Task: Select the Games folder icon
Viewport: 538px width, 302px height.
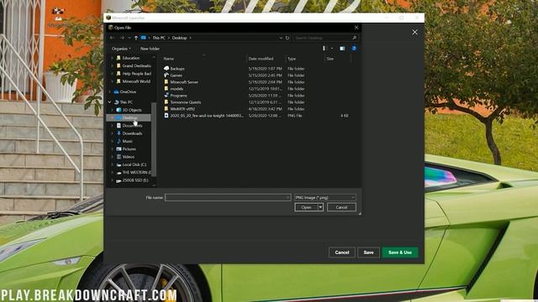Action: (x=166, y=75)
